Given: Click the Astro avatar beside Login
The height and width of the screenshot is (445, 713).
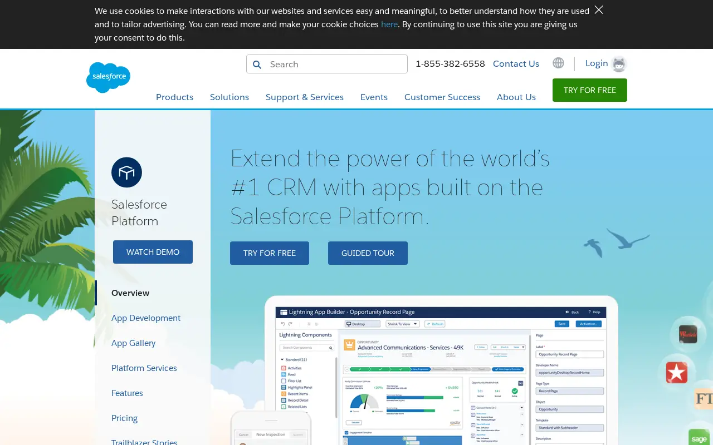Looking at the screenshot, I should (x=619, y=64).
